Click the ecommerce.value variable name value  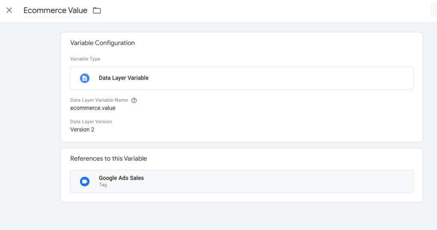pos(93,108)
